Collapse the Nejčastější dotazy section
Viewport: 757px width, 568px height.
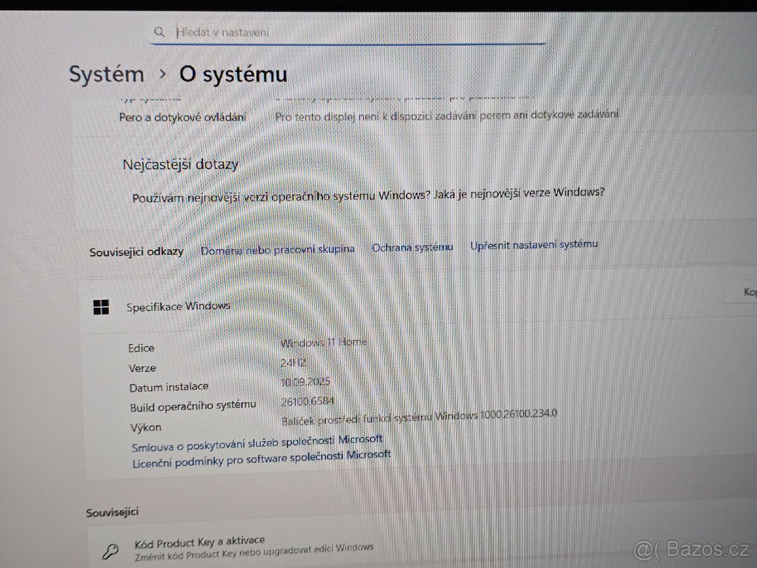[180, 163]
